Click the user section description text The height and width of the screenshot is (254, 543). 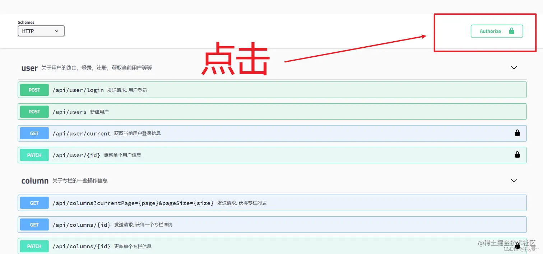point(97,67)
